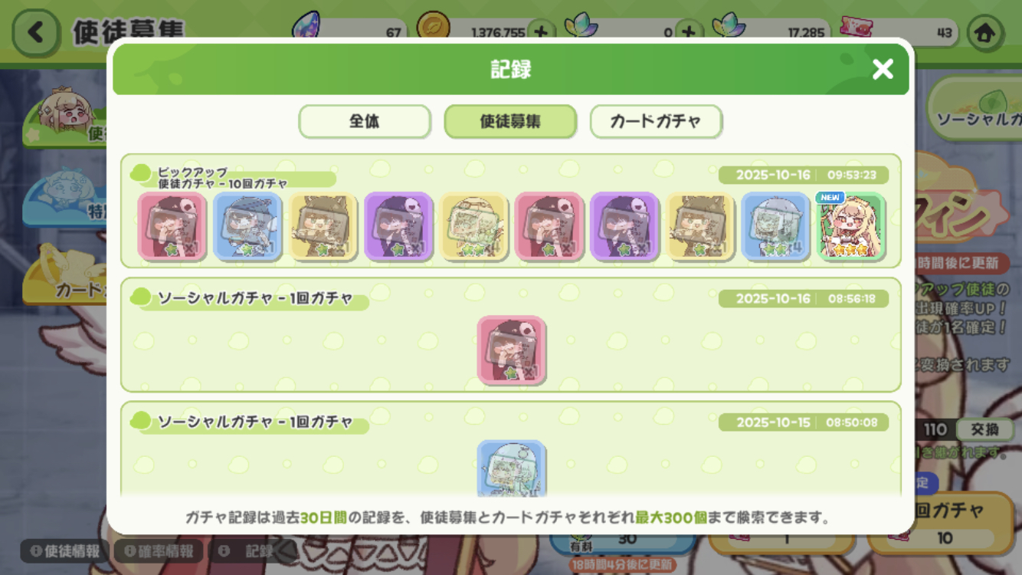Switch to the 全体 tab
1022x575 pixels.
365,121
